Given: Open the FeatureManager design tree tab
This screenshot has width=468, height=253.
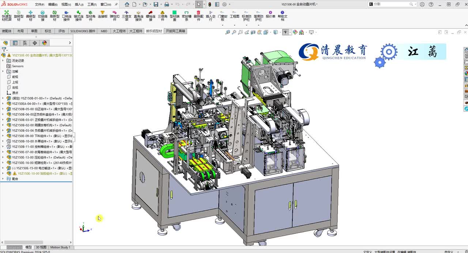Looking at the screenshot, I should click(x=5, y=43).
